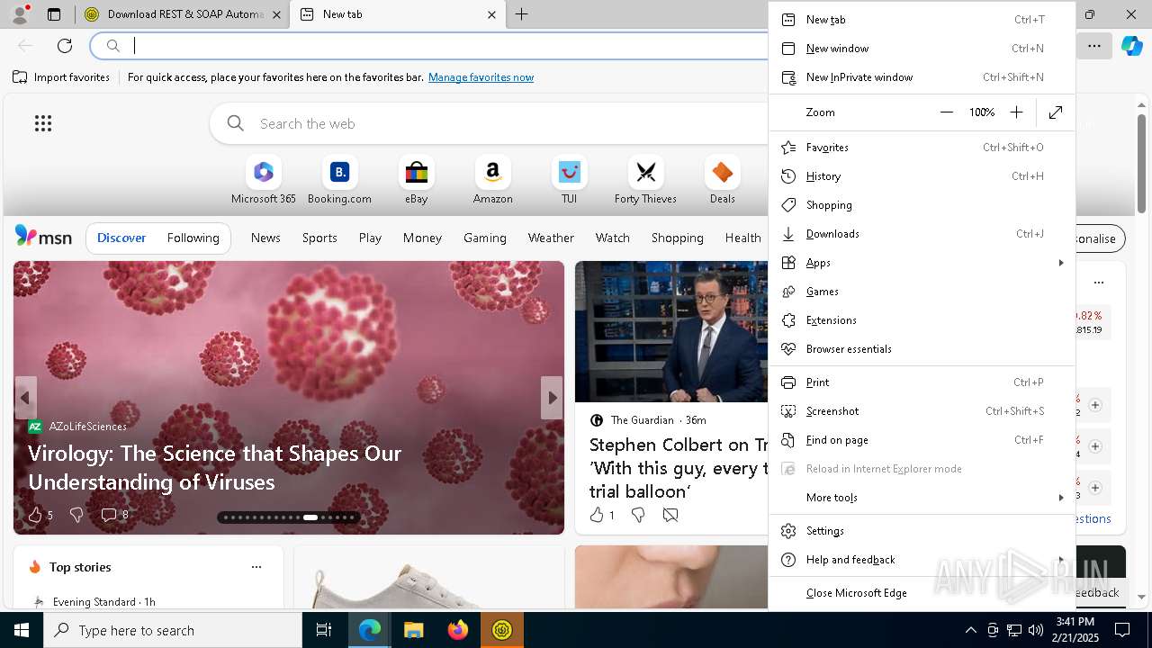Click Manage favorites now link
This screenshot has width=1152, height=648.
(481, 77)
